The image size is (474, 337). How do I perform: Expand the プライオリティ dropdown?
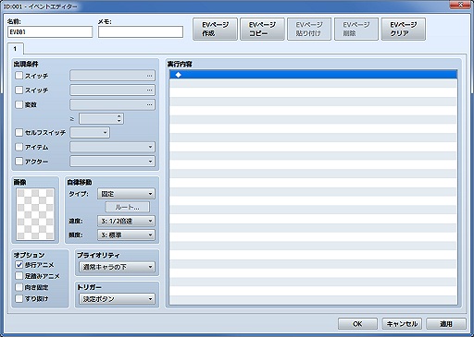[117, 267]
